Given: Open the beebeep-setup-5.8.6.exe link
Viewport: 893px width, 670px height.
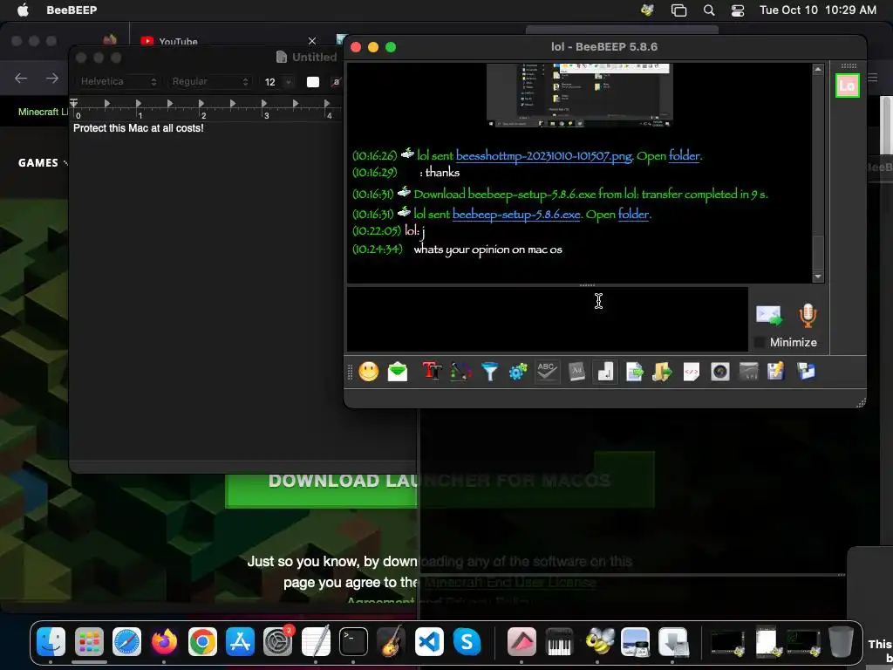Looking at the screenshot, I should tap(516, 215).
